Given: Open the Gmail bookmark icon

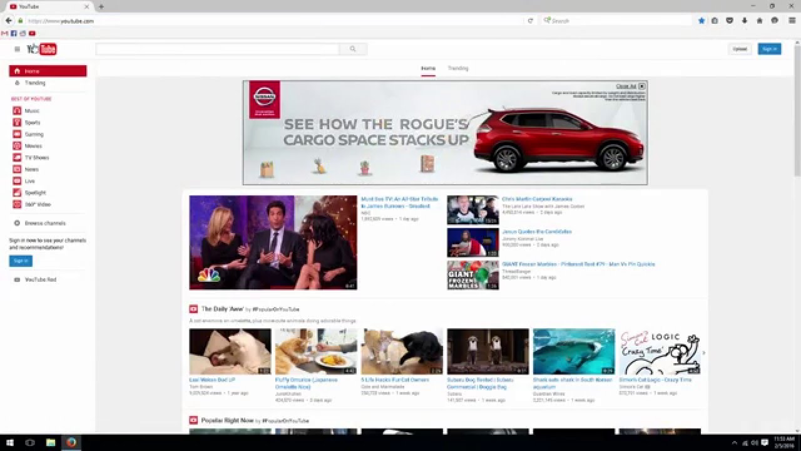Looking at the screenshot, I should tap(5, 33).
